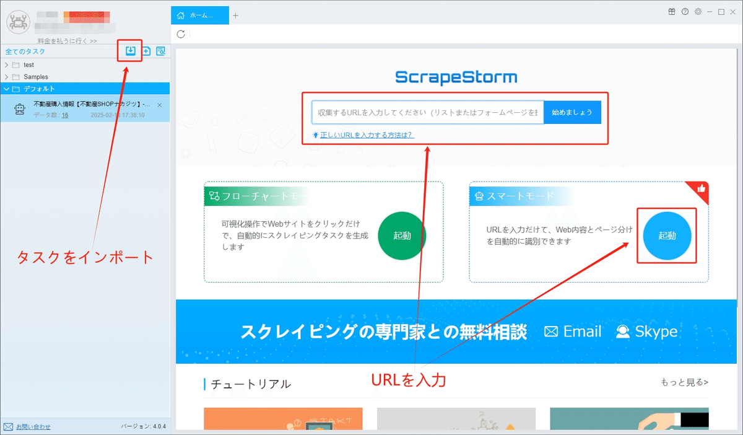Select the ホーム tab

click(x=199, y=15)
